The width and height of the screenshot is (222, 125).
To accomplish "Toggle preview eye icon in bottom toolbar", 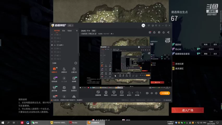I will click(x=152, y=93).
